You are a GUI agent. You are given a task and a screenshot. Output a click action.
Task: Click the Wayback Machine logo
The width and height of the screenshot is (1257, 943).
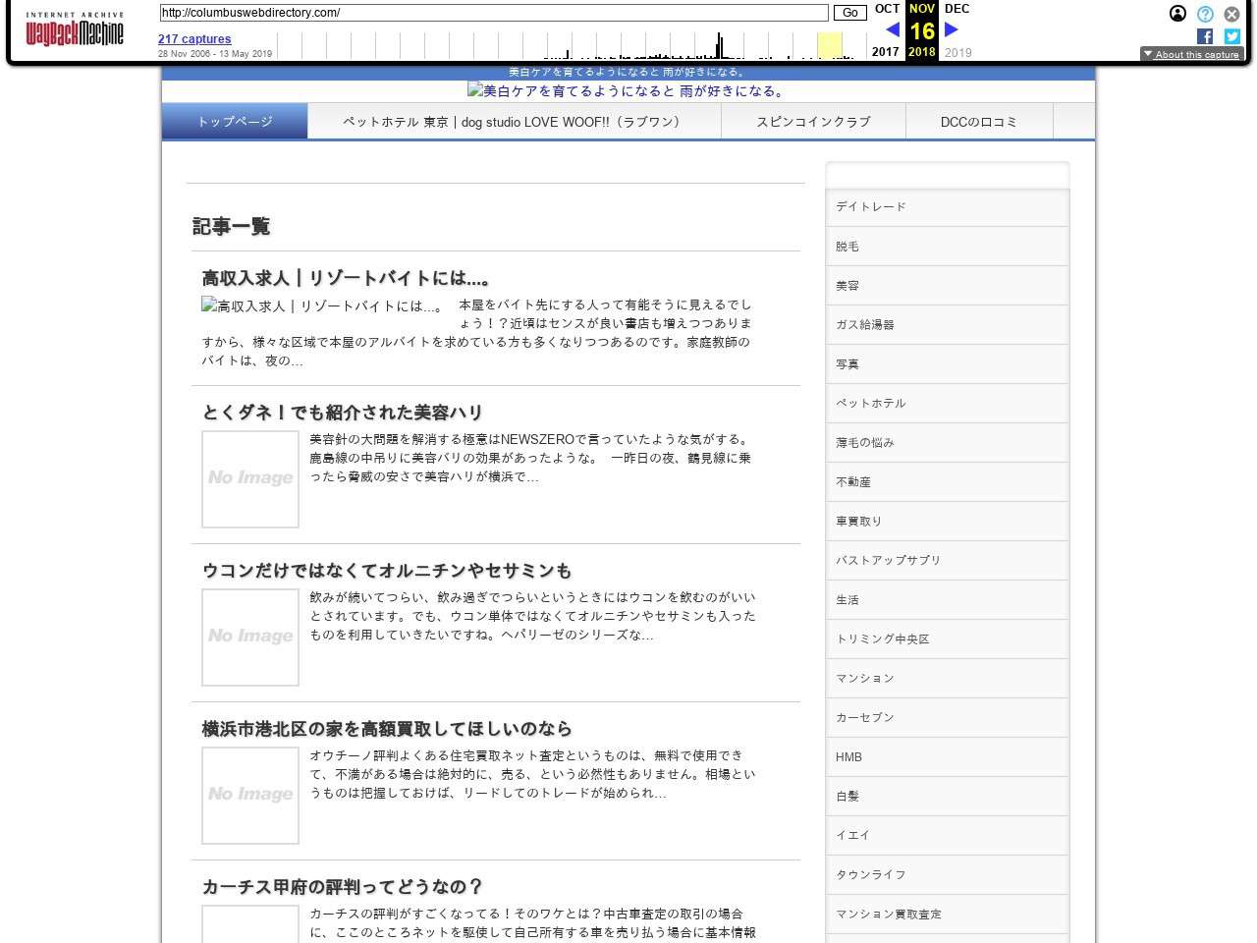click(x=75, y=30)
